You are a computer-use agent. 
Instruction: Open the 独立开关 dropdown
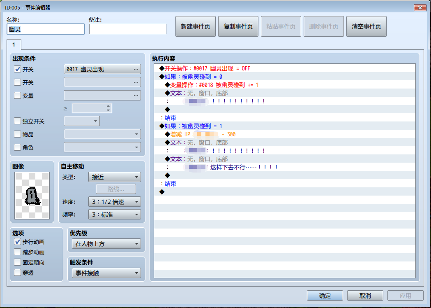tap(82, 121)
